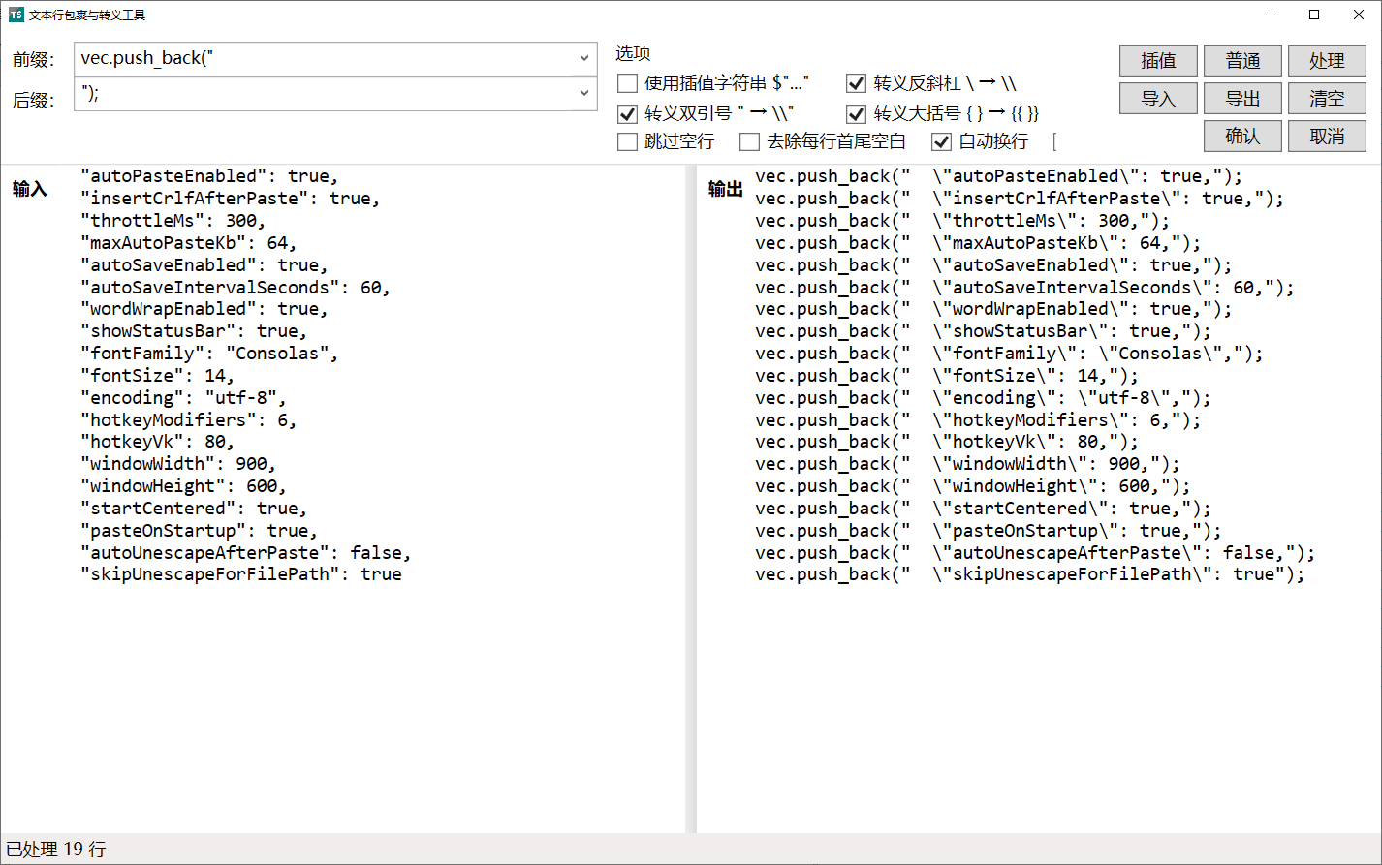Cancel with the 取消 button
Image resolution: width=1382 pixels, height=865 pixels.
pos(1327,137)
